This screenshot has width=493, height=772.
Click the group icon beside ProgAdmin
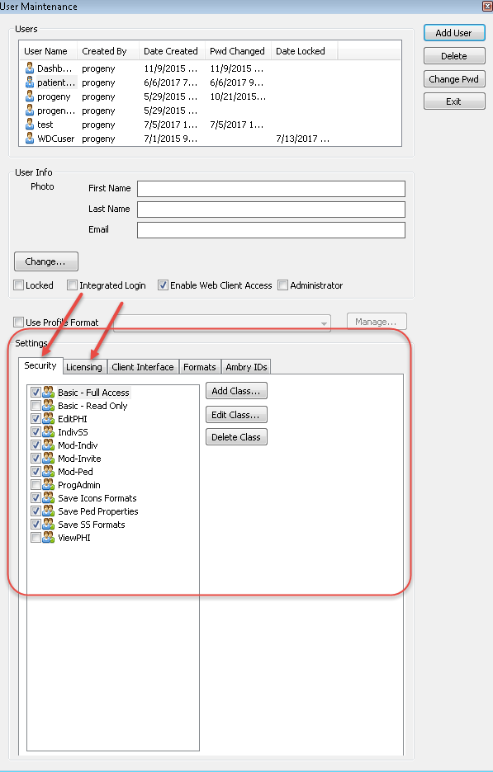click(x=49, y=484)
